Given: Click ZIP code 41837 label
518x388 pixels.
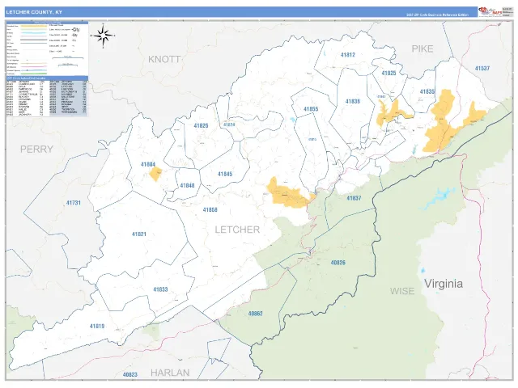Looking at the screenshot, I should pyautogui.click(x=354, y=198).
